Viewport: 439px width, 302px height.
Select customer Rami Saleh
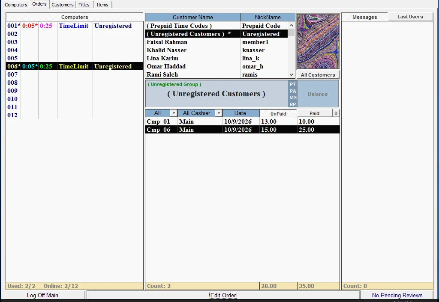pyautogui.click(x=216, y=74)
